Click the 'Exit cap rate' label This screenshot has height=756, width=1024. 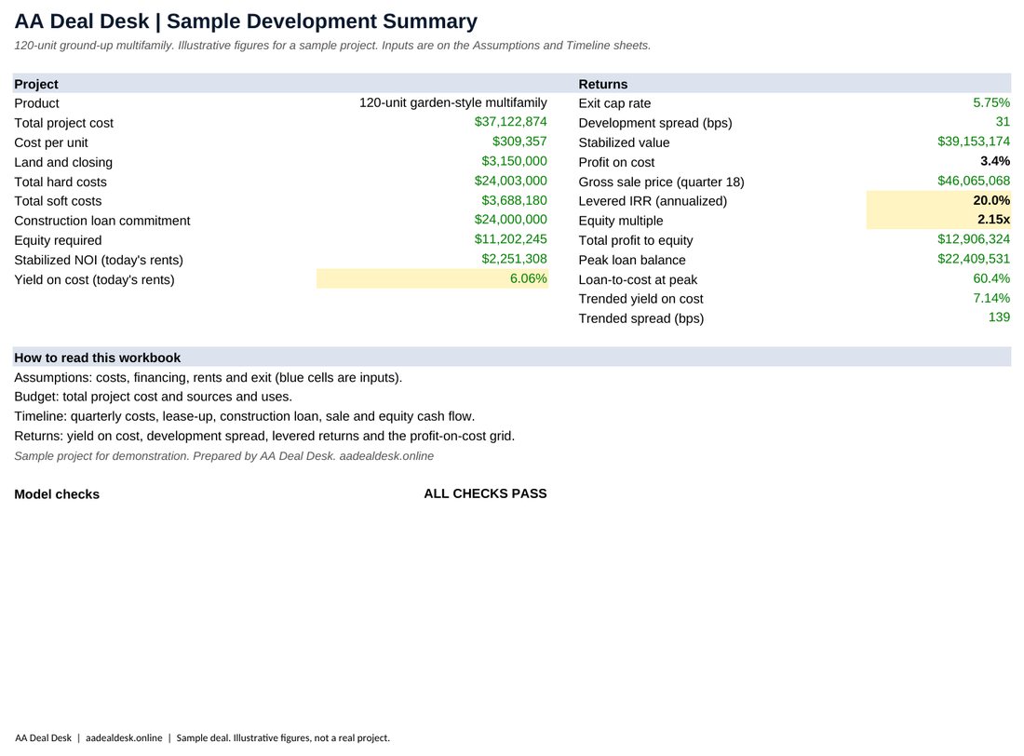[614, 103]
